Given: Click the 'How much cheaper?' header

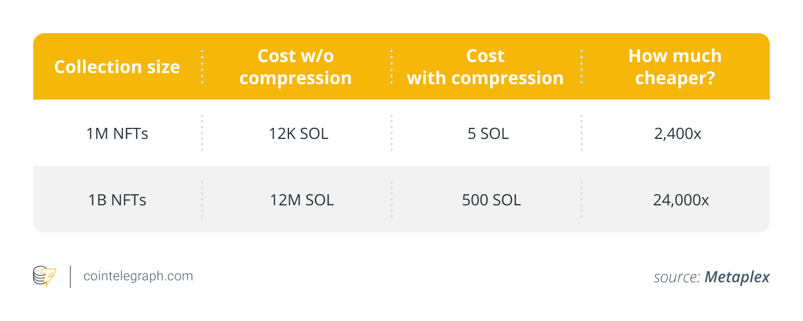Looking at the screenshot, I should (675, 67).
